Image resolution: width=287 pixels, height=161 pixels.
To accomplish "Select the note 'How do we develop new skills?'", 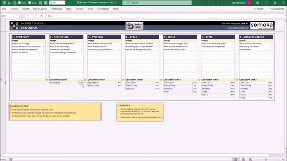I will [x=142, y=50].
